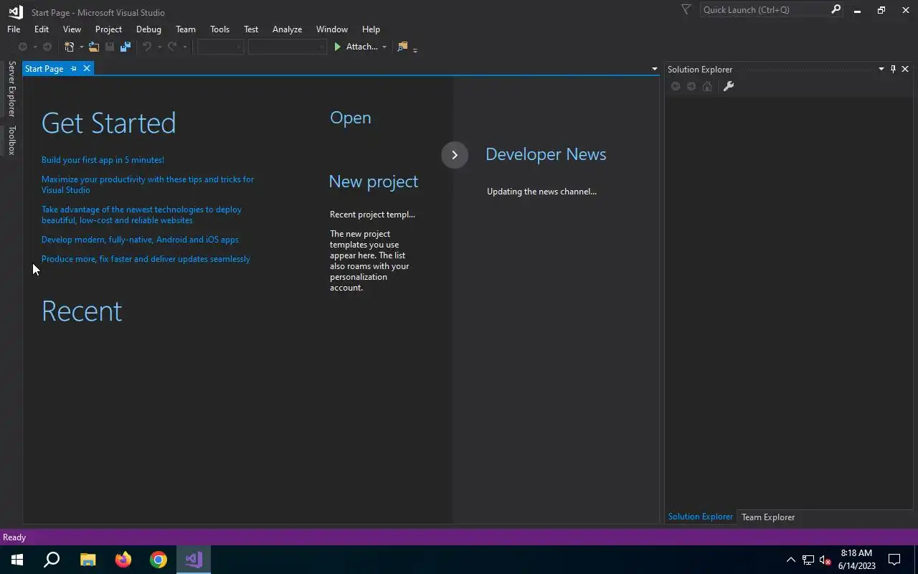
Task: Click the Find in Files toolbar icon
Action: [402, 47]
